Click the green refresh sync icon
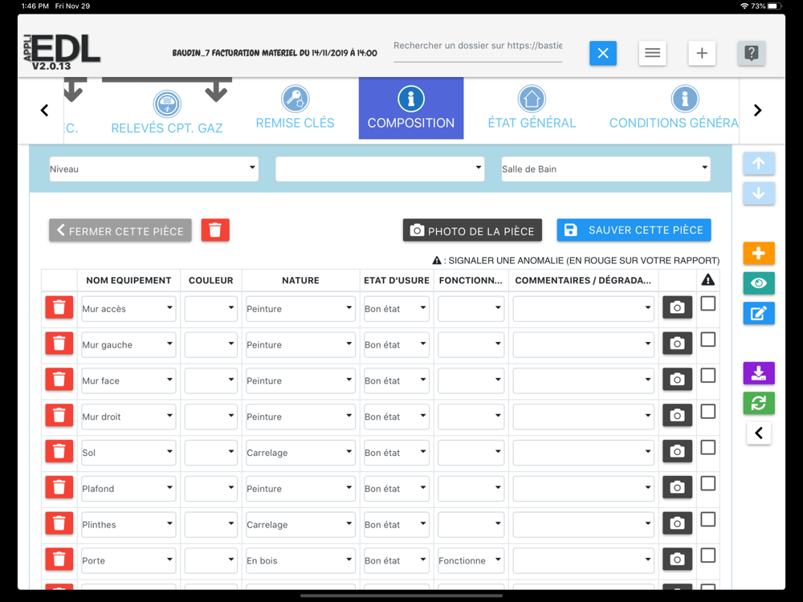803x602 pixels. (759, 403)
